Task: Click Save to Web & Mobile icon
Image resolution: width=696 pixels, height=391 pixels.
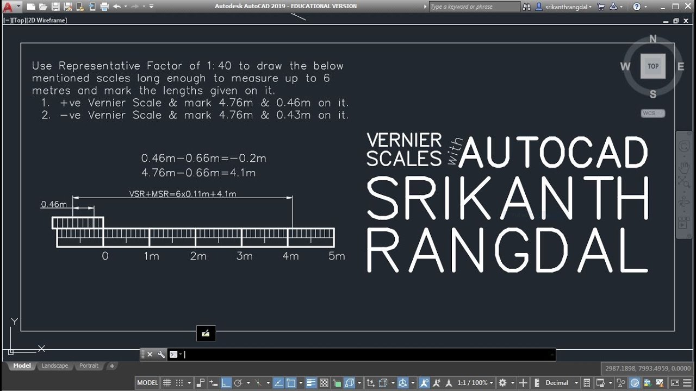Action: pos(92,7)
